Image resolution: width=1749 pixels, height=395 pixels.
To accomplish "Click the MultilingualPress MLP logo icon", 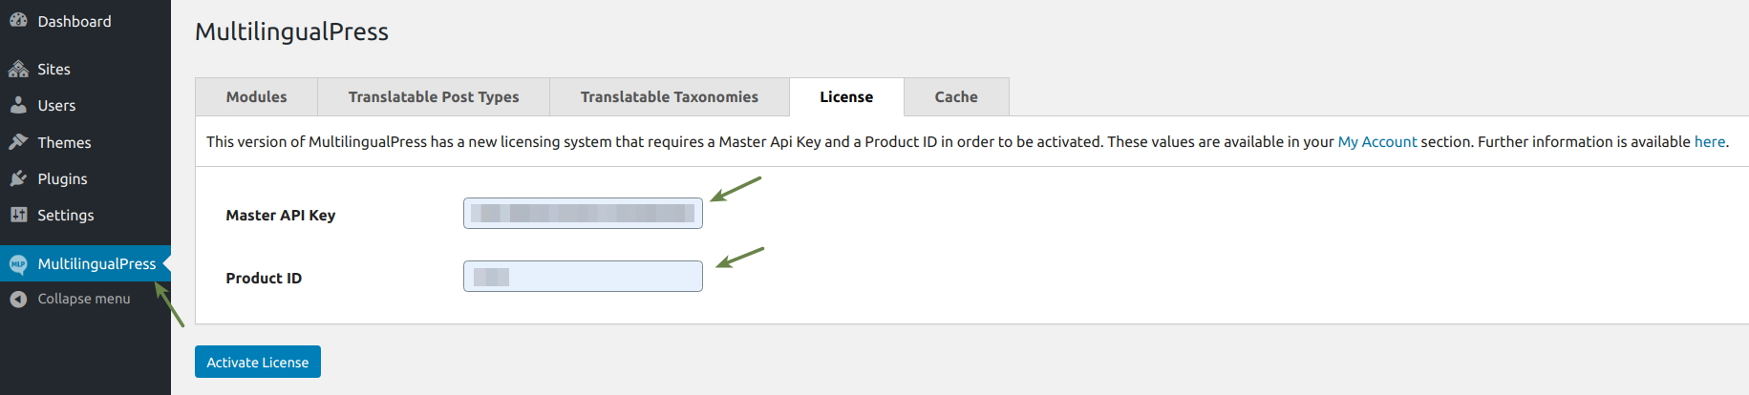I will [18, 264].
